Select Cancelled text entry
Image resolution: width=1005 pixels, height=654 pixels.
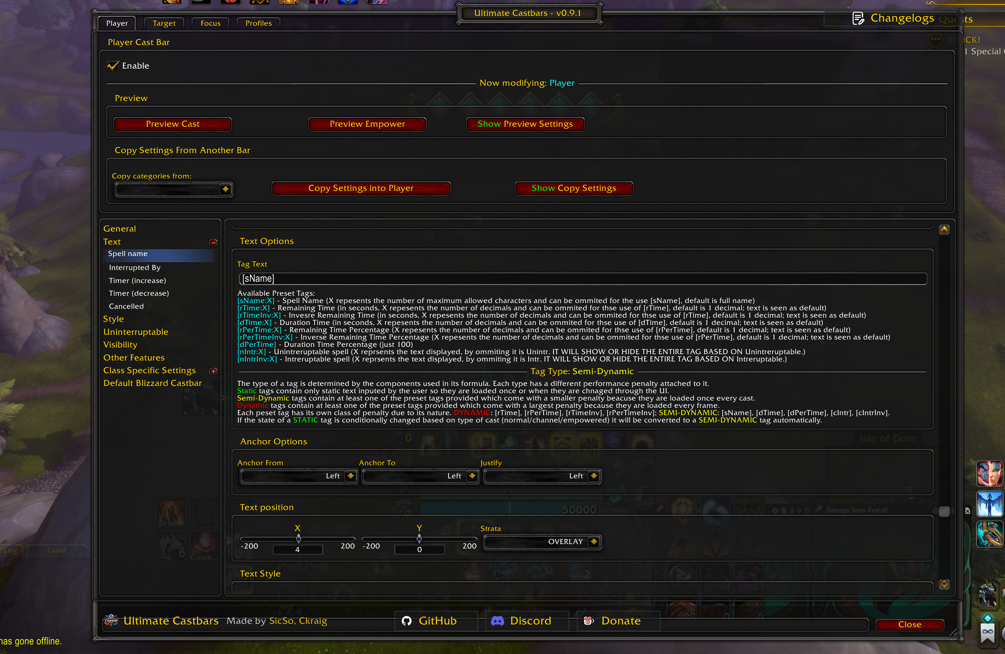click(x=126, y=306)
